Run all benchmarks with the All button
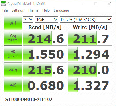This screenshot has width=116, height=106. tap(13, 23)
